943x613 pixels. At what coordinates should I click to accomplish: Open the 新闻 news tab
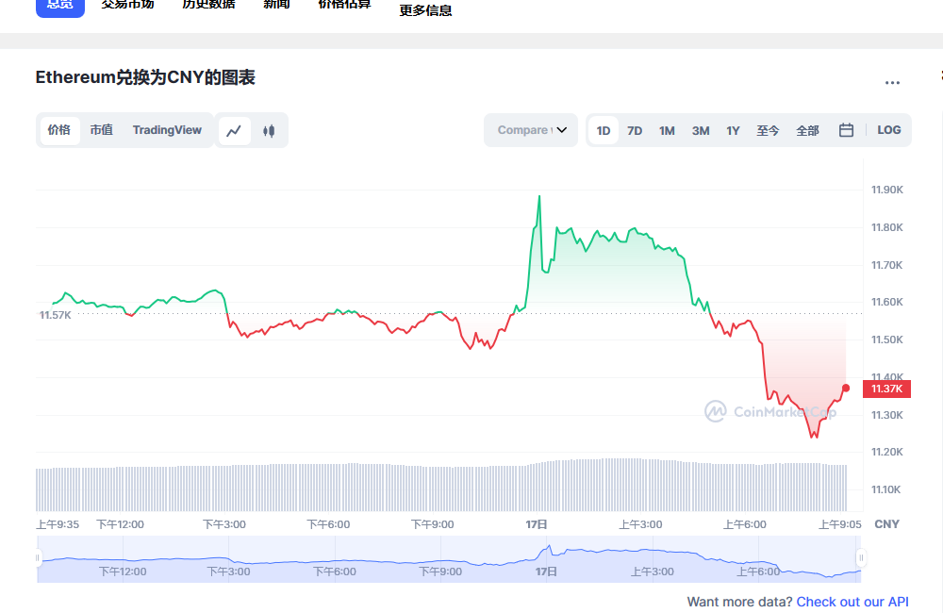tap(276, 5)
